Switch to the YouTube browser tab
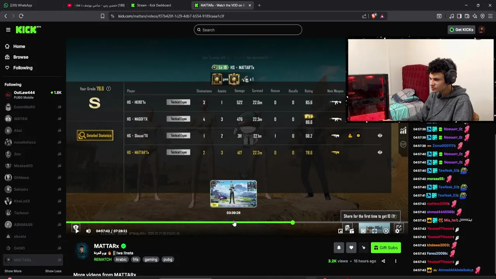This screenshot has height=279, width=496. (x=96, y=5)
